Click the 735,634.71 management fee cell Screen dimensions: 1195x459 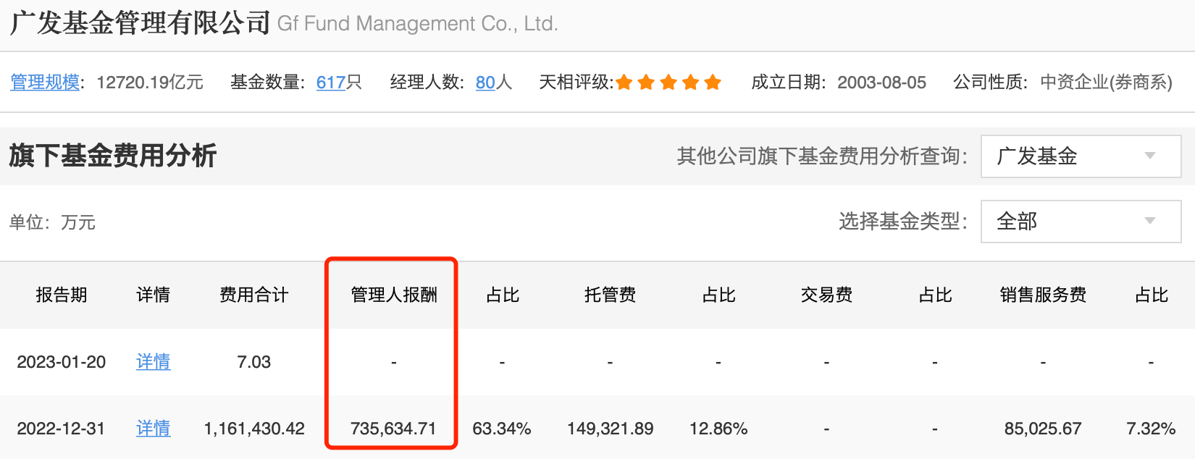pos(393,429)
